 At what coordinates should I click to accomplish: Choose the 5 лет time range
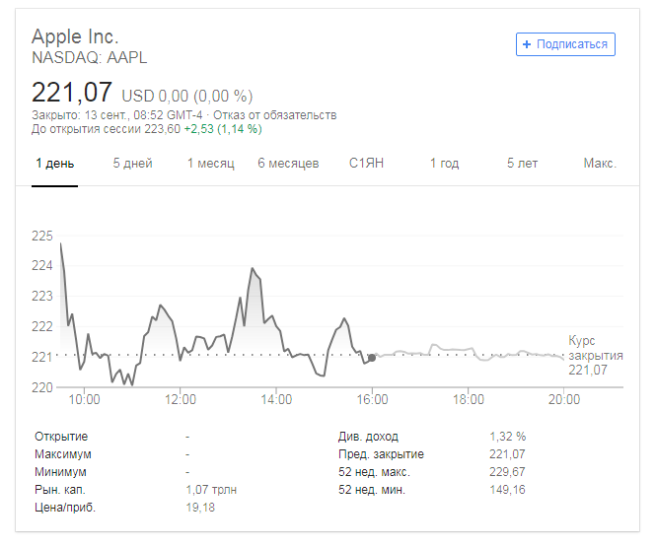[x=523, y=163]
